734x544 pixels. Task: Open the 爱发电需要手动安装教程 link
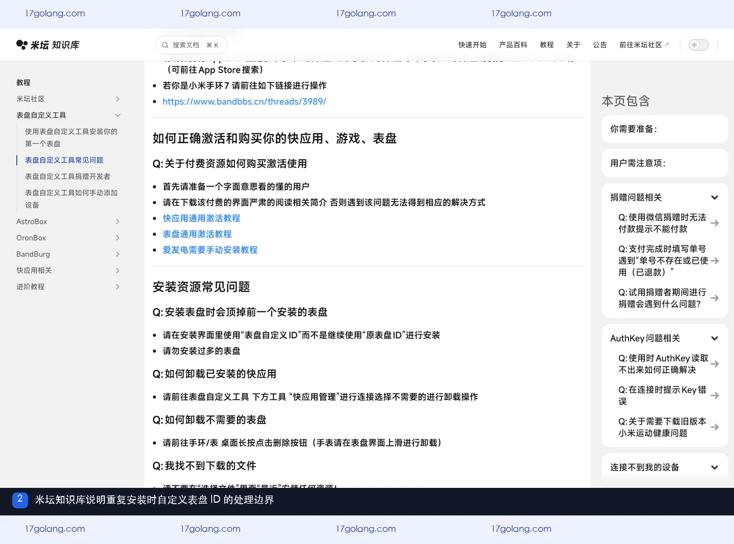(210, 250)
